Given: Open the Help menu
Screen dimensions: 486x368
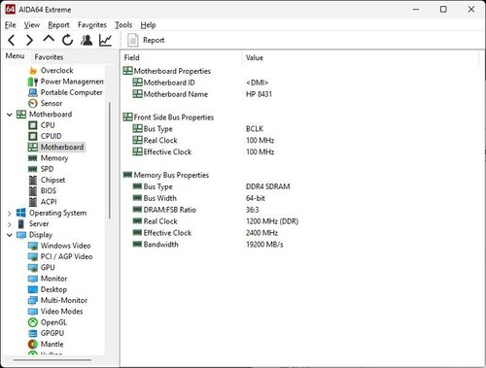Looking at the screenshot, I should coord(148,25).
